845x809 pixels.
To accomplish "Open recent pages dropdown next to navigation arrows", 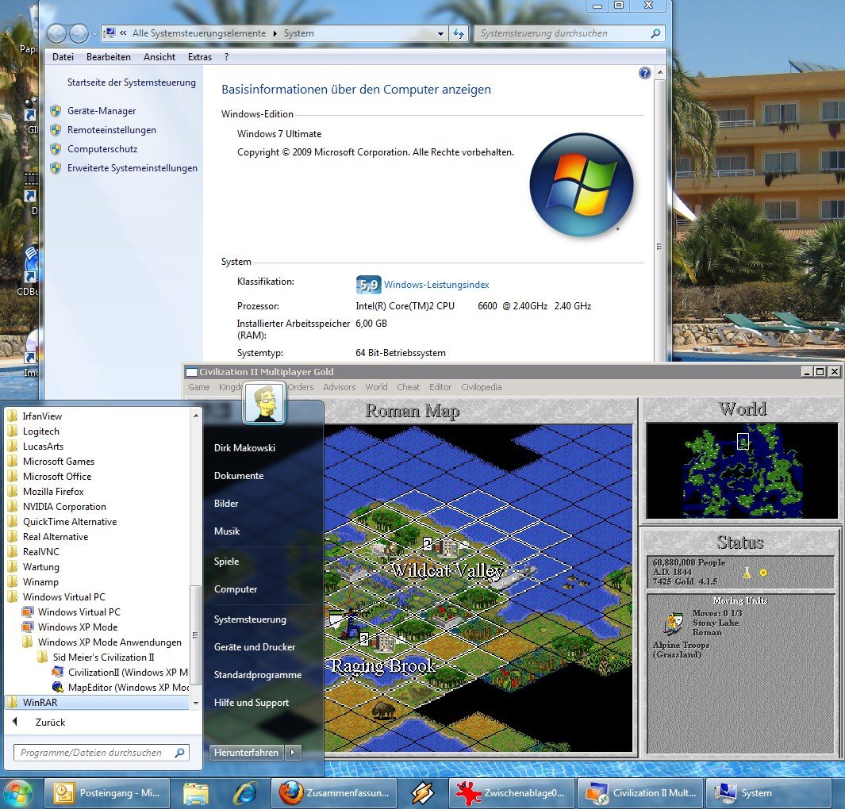I will point(95,34).
